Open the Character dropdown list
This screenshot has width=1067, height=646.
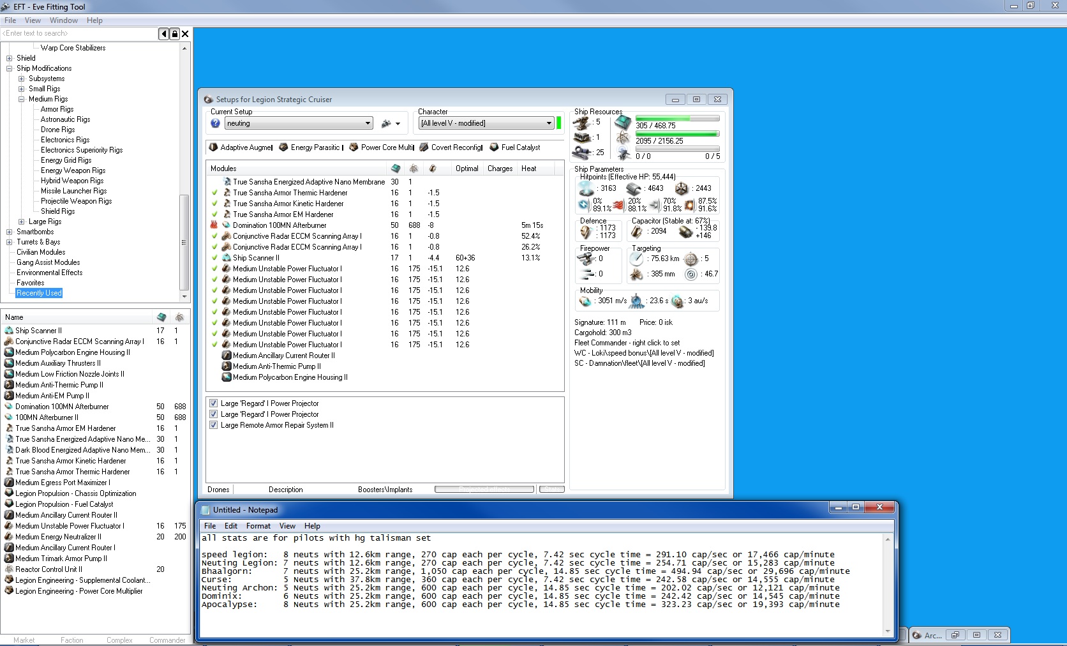549,123
